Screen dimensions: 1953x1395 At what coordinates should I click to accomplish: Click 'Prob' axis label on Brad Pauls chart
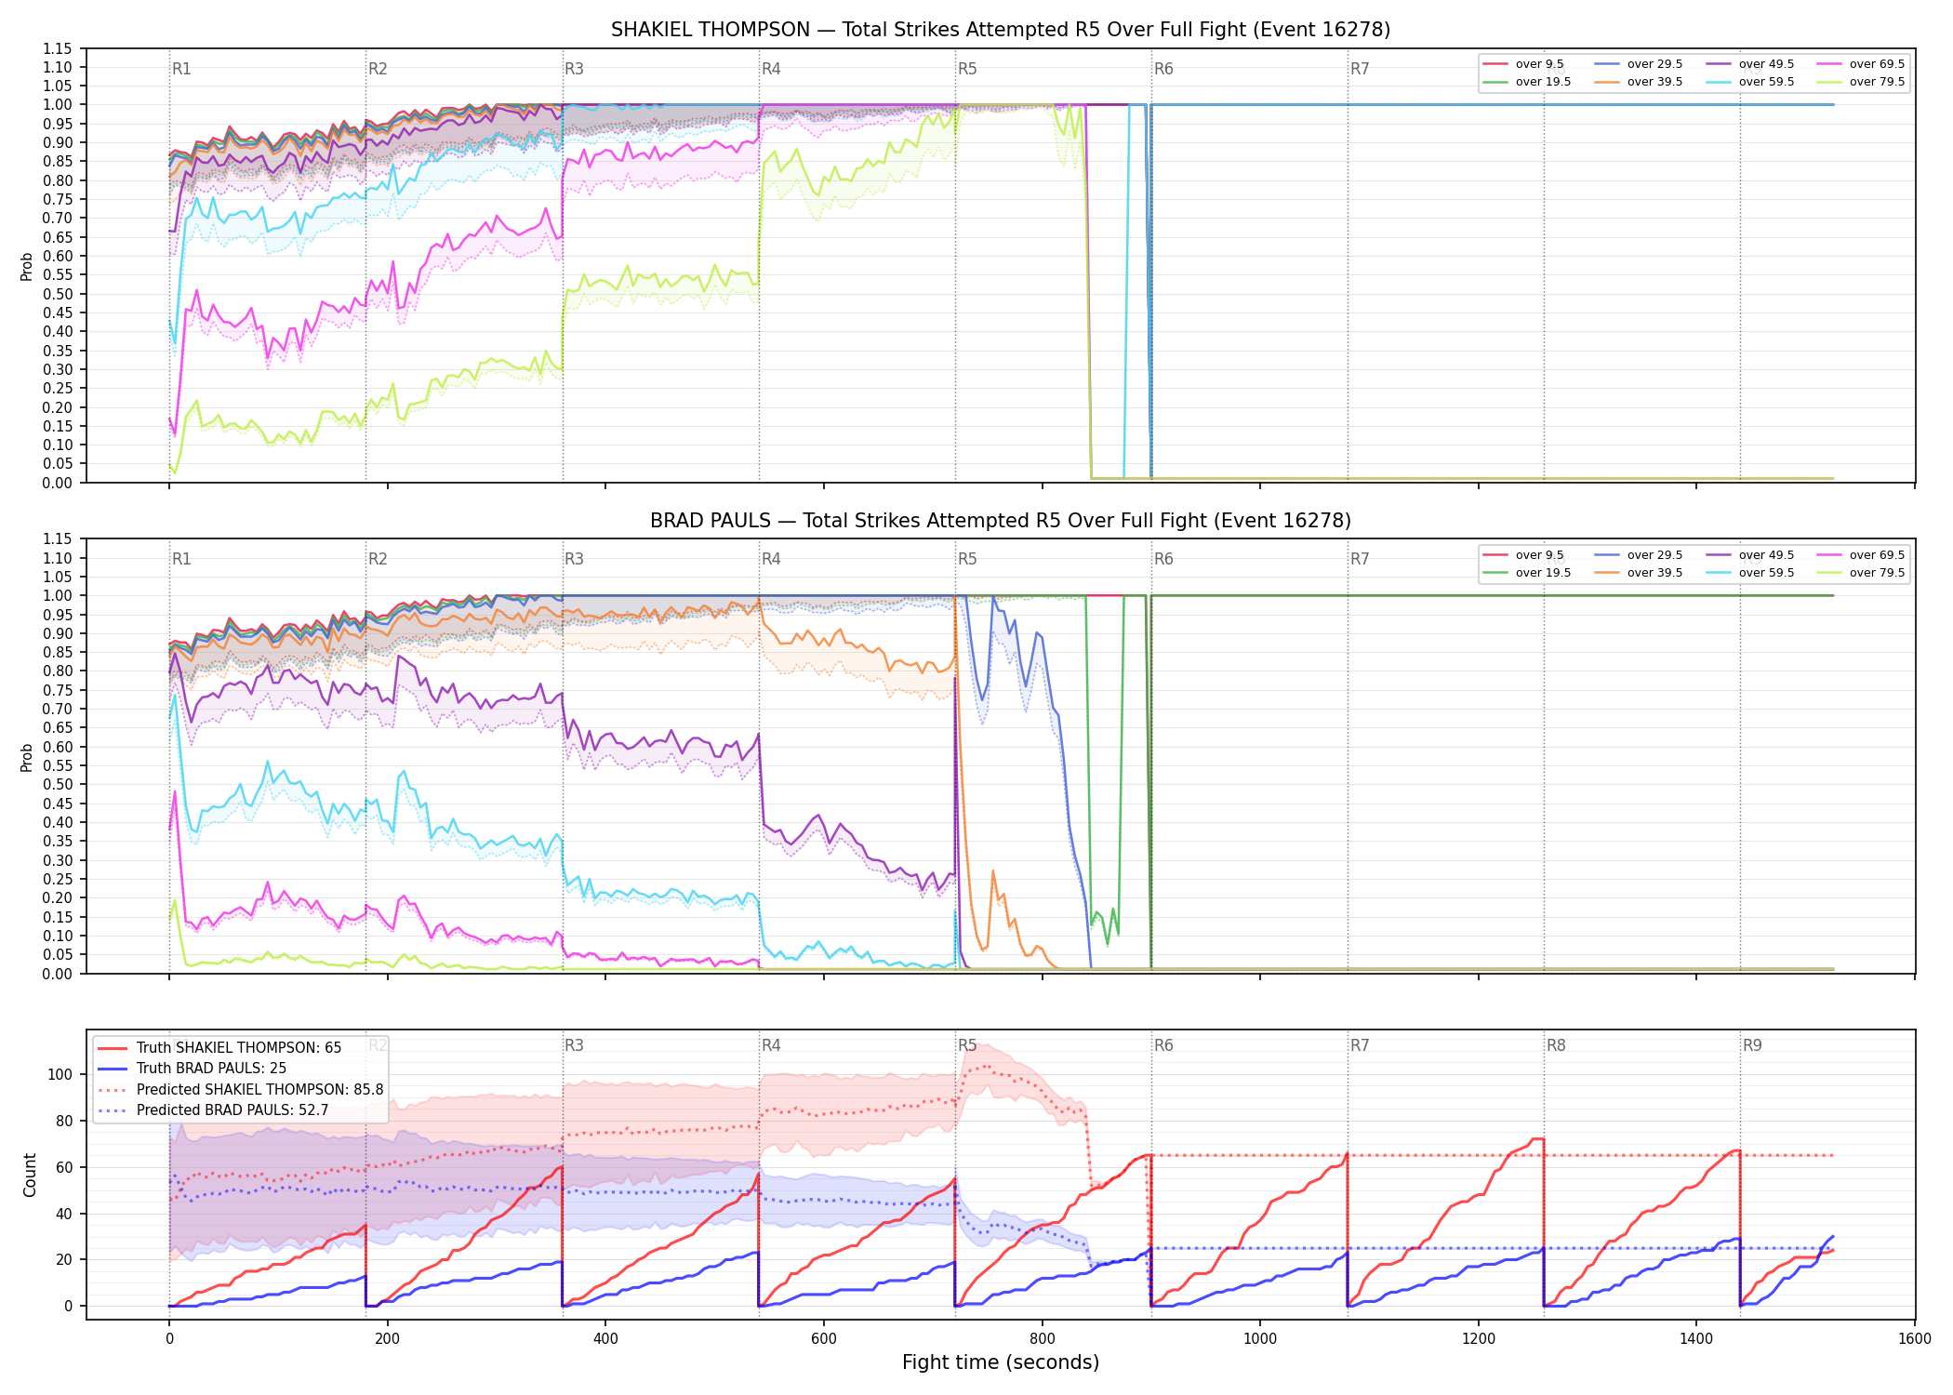[x=27, y=758]
